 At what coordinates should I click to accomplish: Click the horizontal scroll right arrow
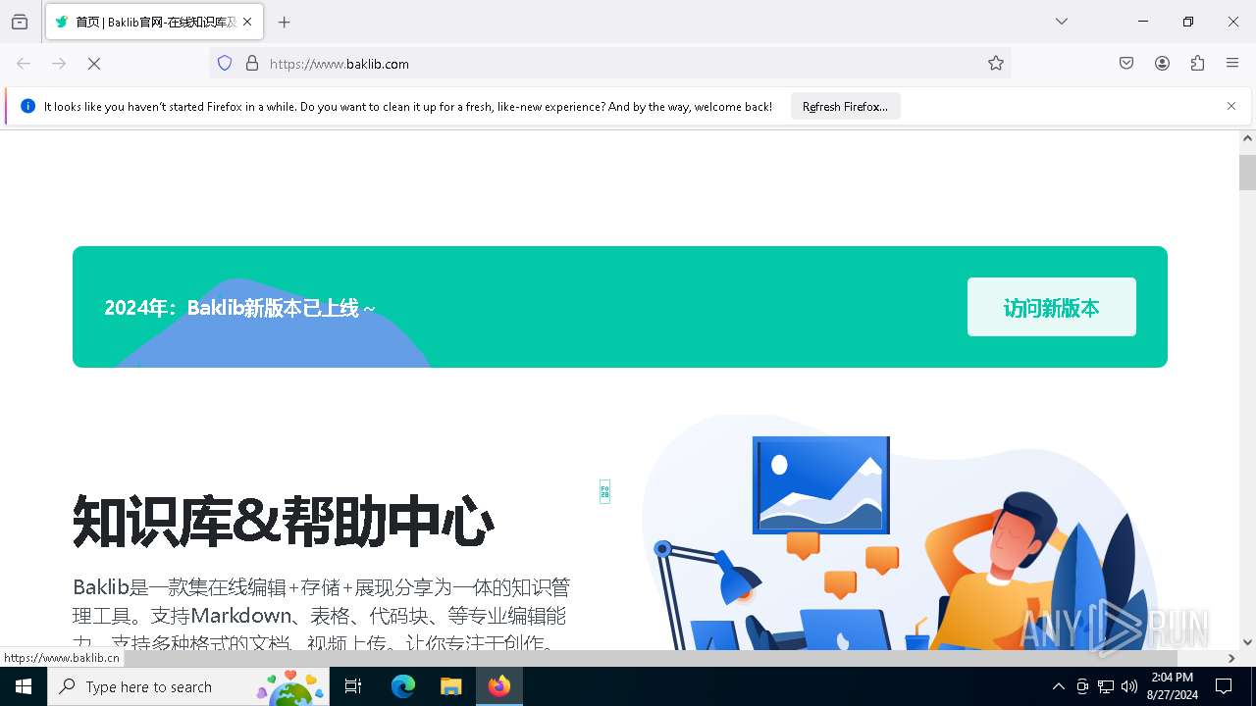(1231, 658)
